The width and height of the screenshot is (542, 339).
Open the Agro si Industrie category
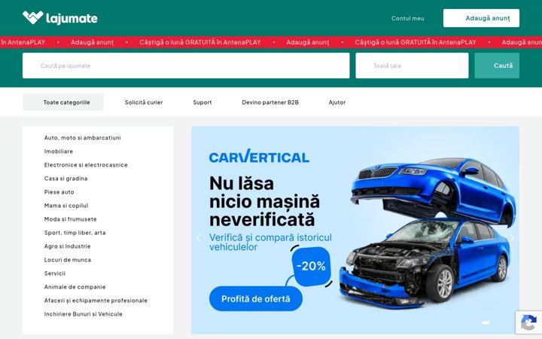click(67, 246)
